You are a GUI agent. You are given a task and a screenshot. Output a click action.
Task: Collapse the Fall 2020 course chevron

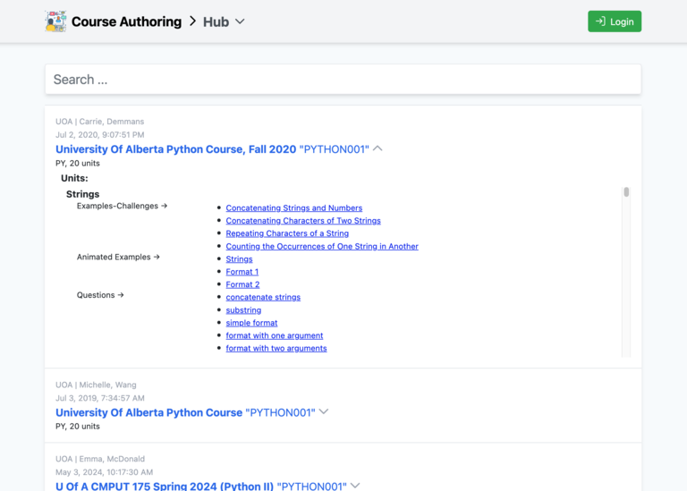377,149
